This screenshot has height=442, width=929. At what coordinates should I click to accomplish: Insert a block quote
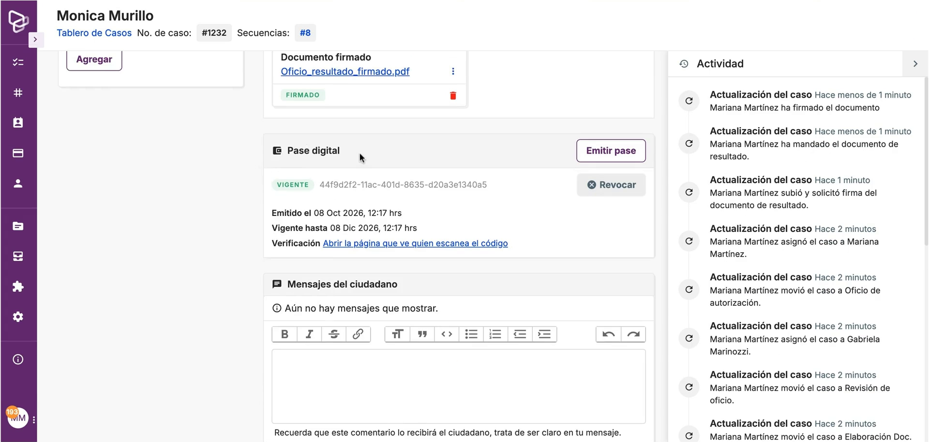(422, 334)
